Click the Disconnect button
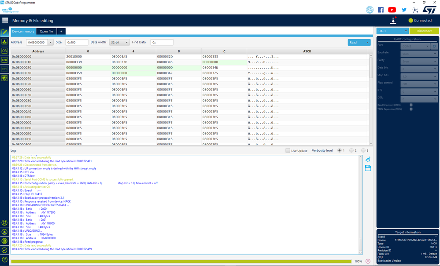This screenshot has height=266, width=440. (424, 31)
